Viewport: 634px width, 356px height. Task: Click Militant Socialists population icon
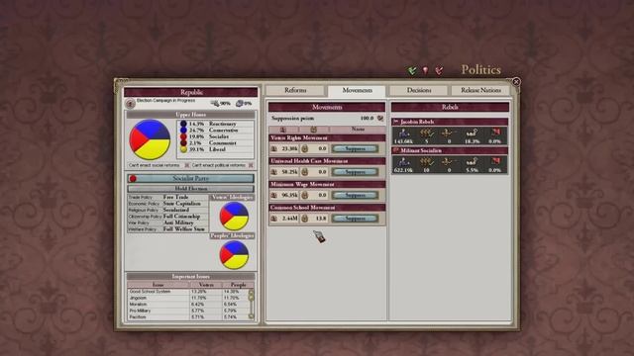[x=403, y=161]
